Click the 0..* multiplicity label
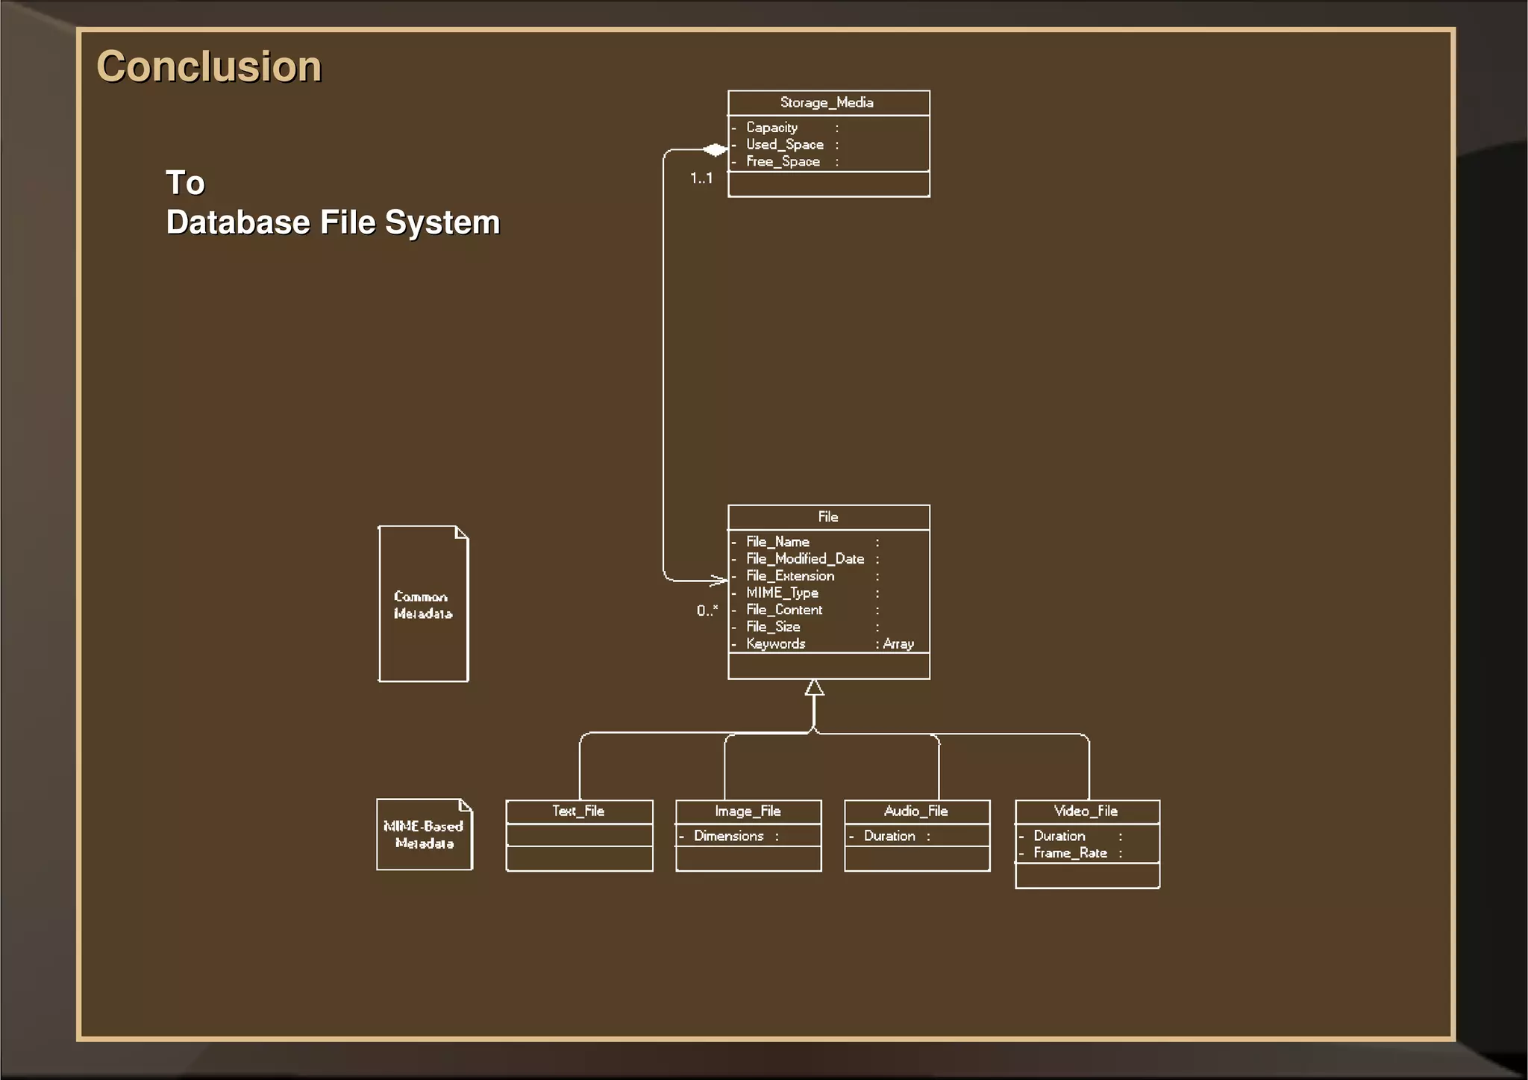This screenshot has height=1080, width=1528. 707,611
